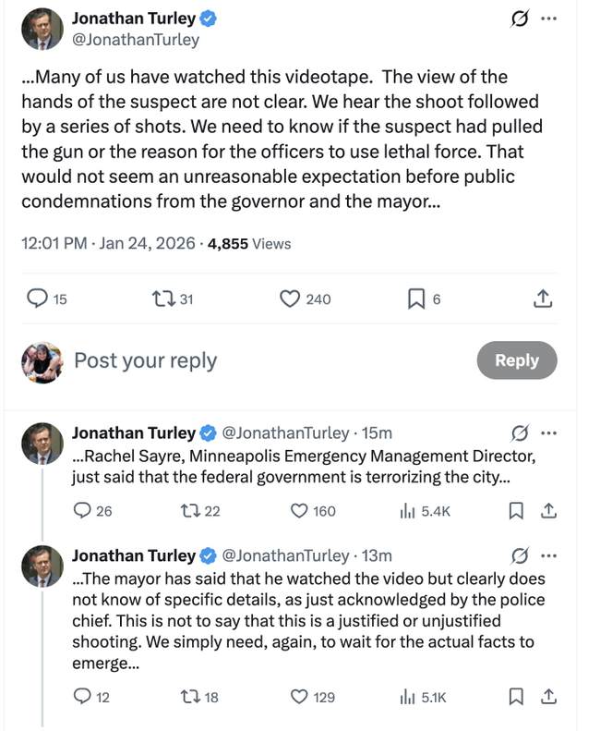Viewport: 600px width, 731px height.
Task: Bookmark the main post showing 6 bookmarks
Action: [416, 298]
